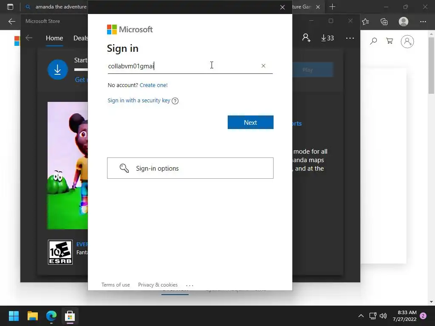Choose Sign in with a security key
The height and width of the screenshot is (326, 435).
pyautogui.click(x=139, y=100)
